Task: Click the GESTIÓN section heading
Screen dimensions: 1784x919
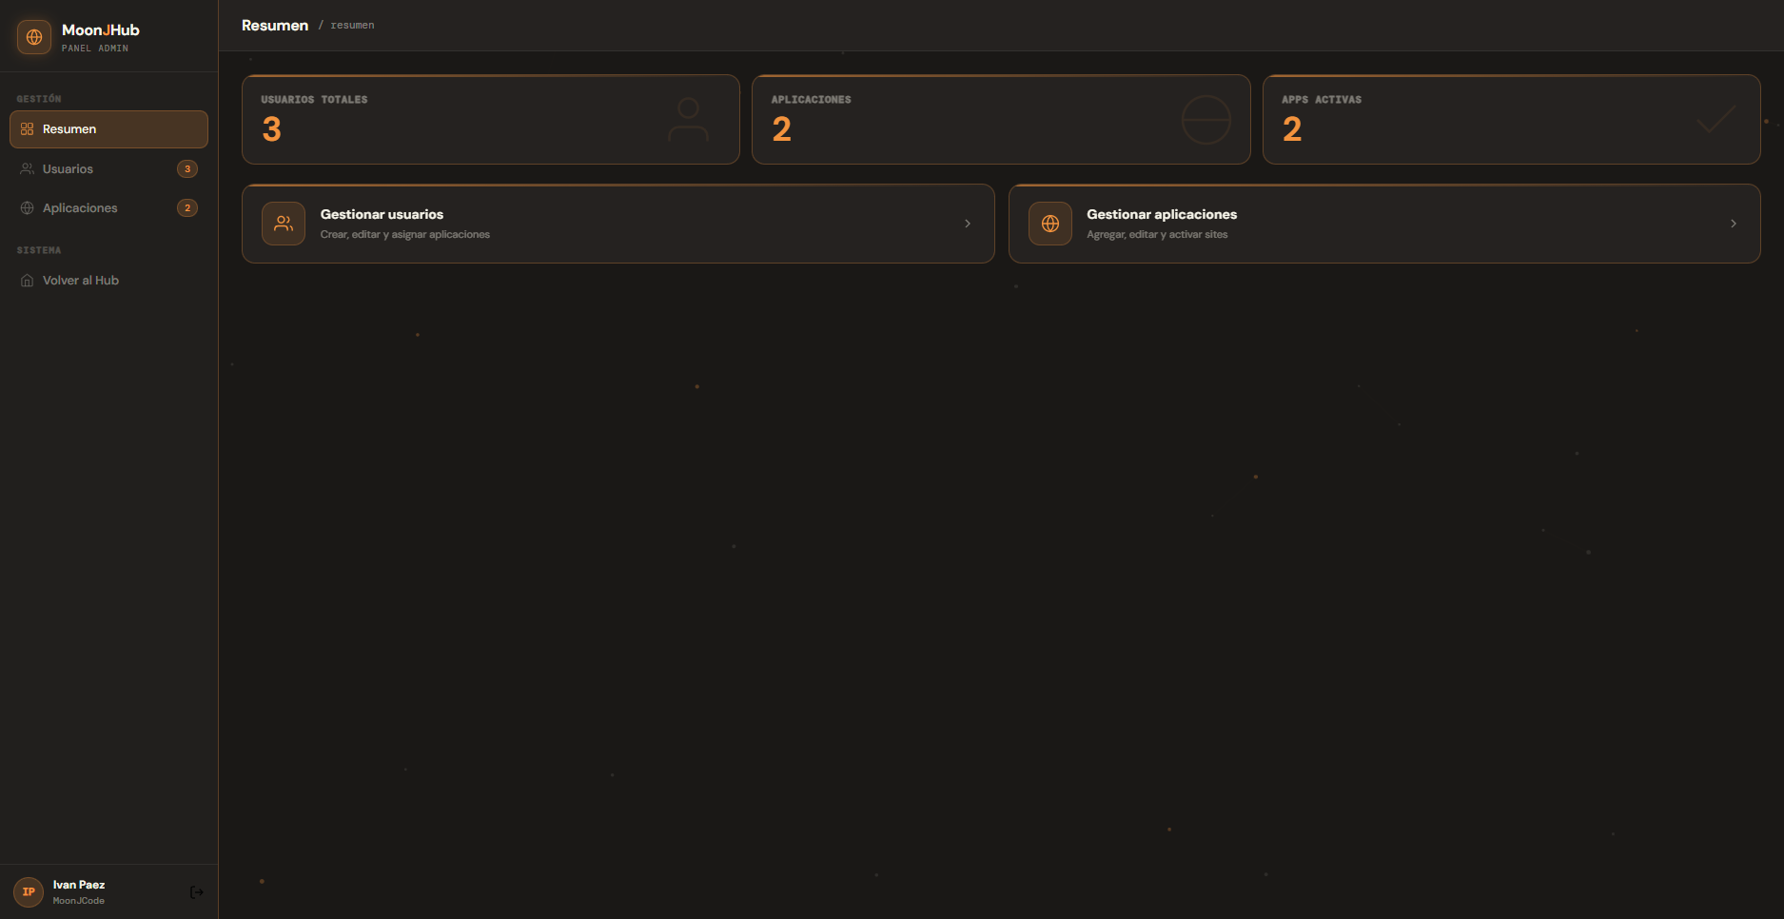Action: click(39, 99)
